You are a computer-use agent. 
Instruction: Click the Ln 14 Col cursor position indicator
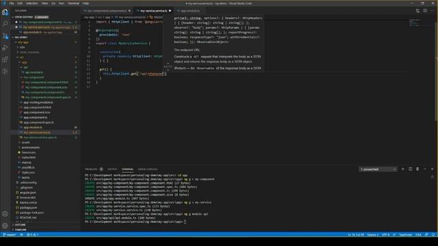356,234
